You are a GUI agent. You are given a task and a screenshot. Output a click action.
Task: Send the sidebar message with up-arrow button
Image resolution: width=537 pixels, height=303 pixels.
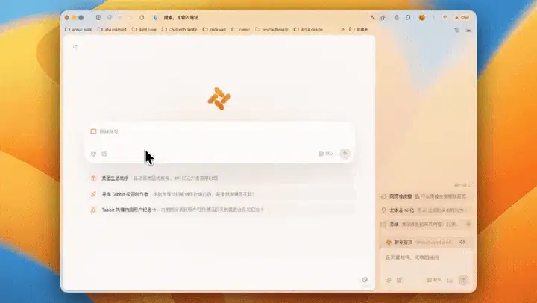pos(464,280)
